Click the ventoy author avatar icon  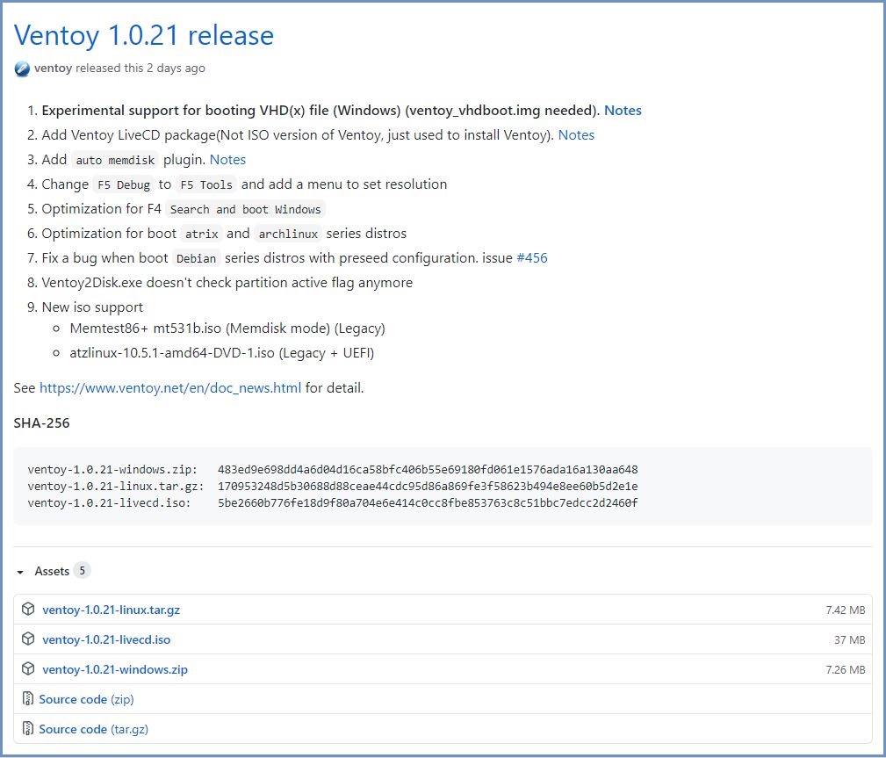pyautogui.click(x=22, y=69)
